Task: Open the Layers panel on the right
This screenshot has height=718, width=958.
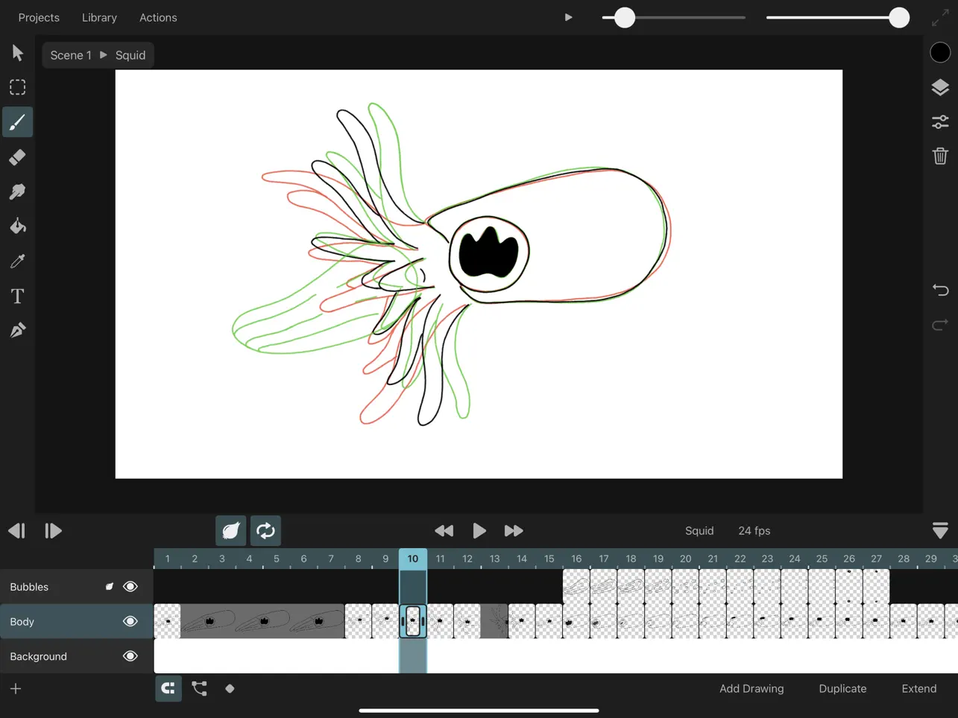Action: 939,87
